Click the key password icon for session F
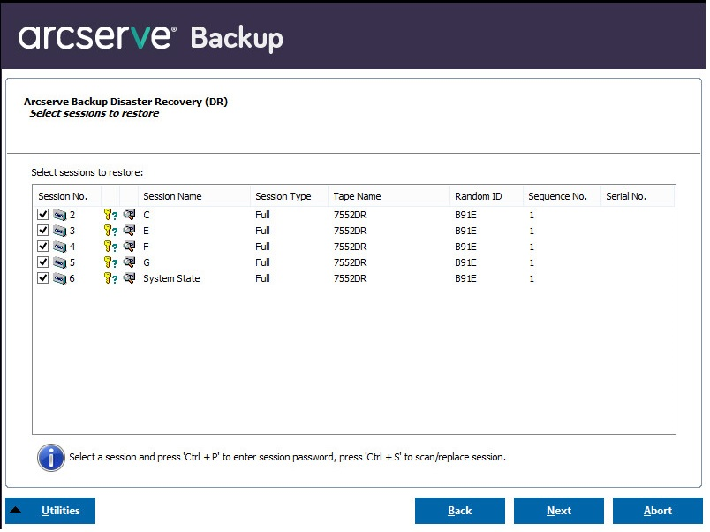 tap(110, 247)
